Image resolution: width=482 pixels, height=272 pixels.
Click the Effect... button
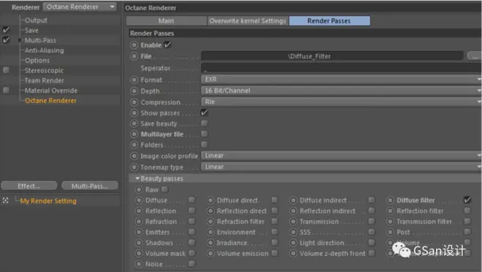tap(29, 186)
